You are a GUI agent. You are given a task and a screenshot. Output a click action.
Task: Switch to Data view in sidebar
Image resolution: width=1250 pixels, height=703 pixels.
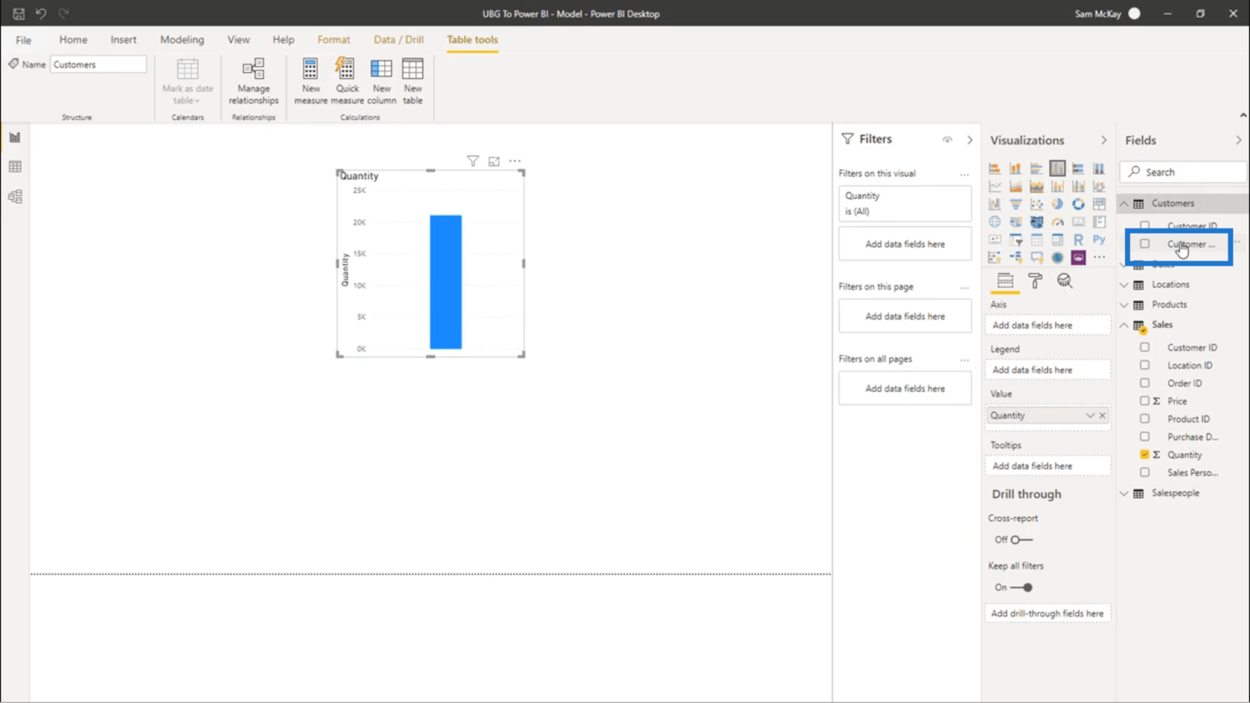15,167
